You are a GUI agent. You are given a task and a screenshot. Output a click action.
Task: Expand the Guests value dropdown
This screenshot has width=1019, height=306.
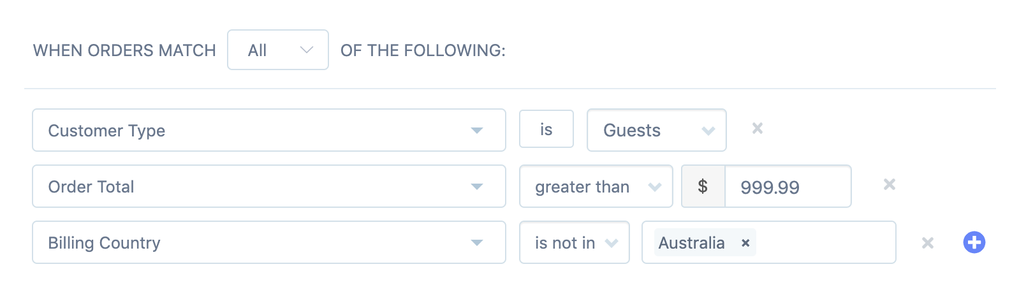click(656, 130)
